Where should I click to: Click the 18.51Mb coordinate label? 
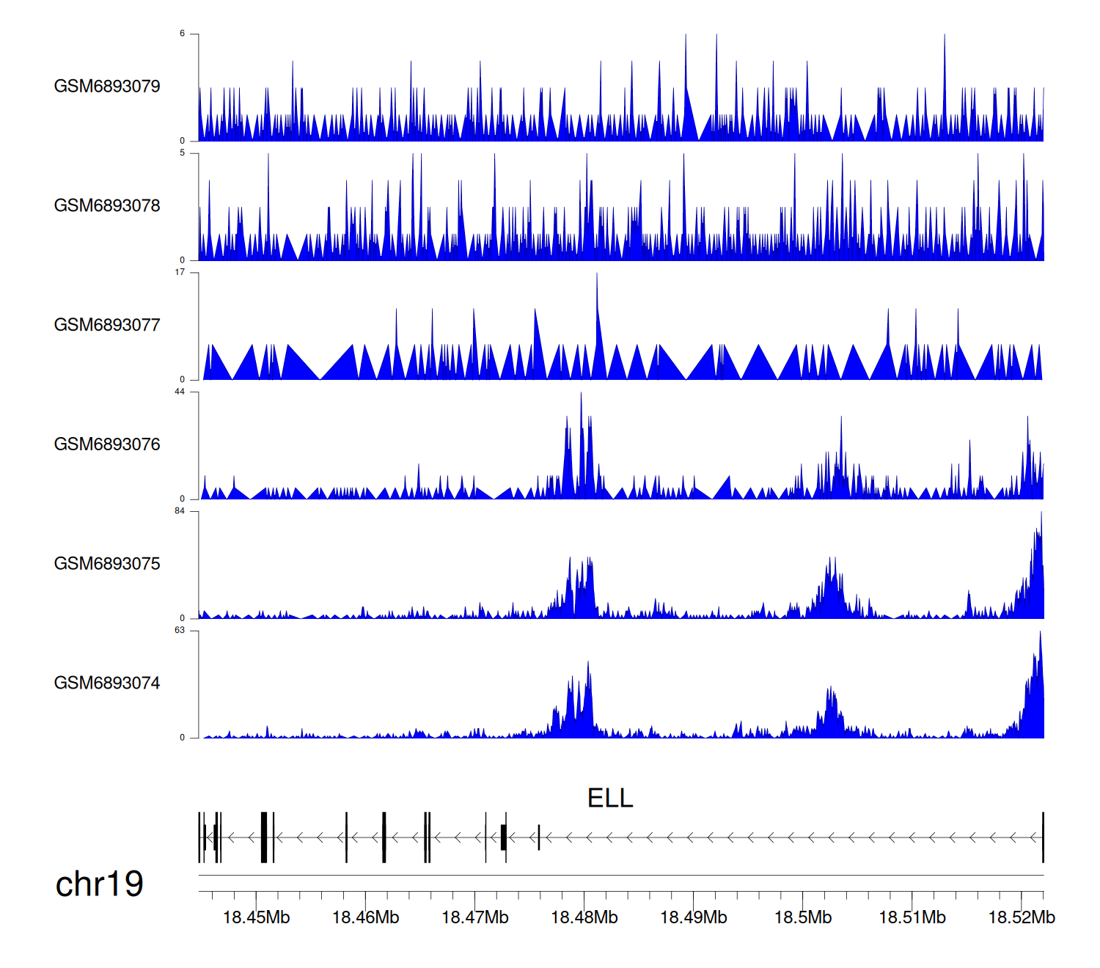(912, 917)
